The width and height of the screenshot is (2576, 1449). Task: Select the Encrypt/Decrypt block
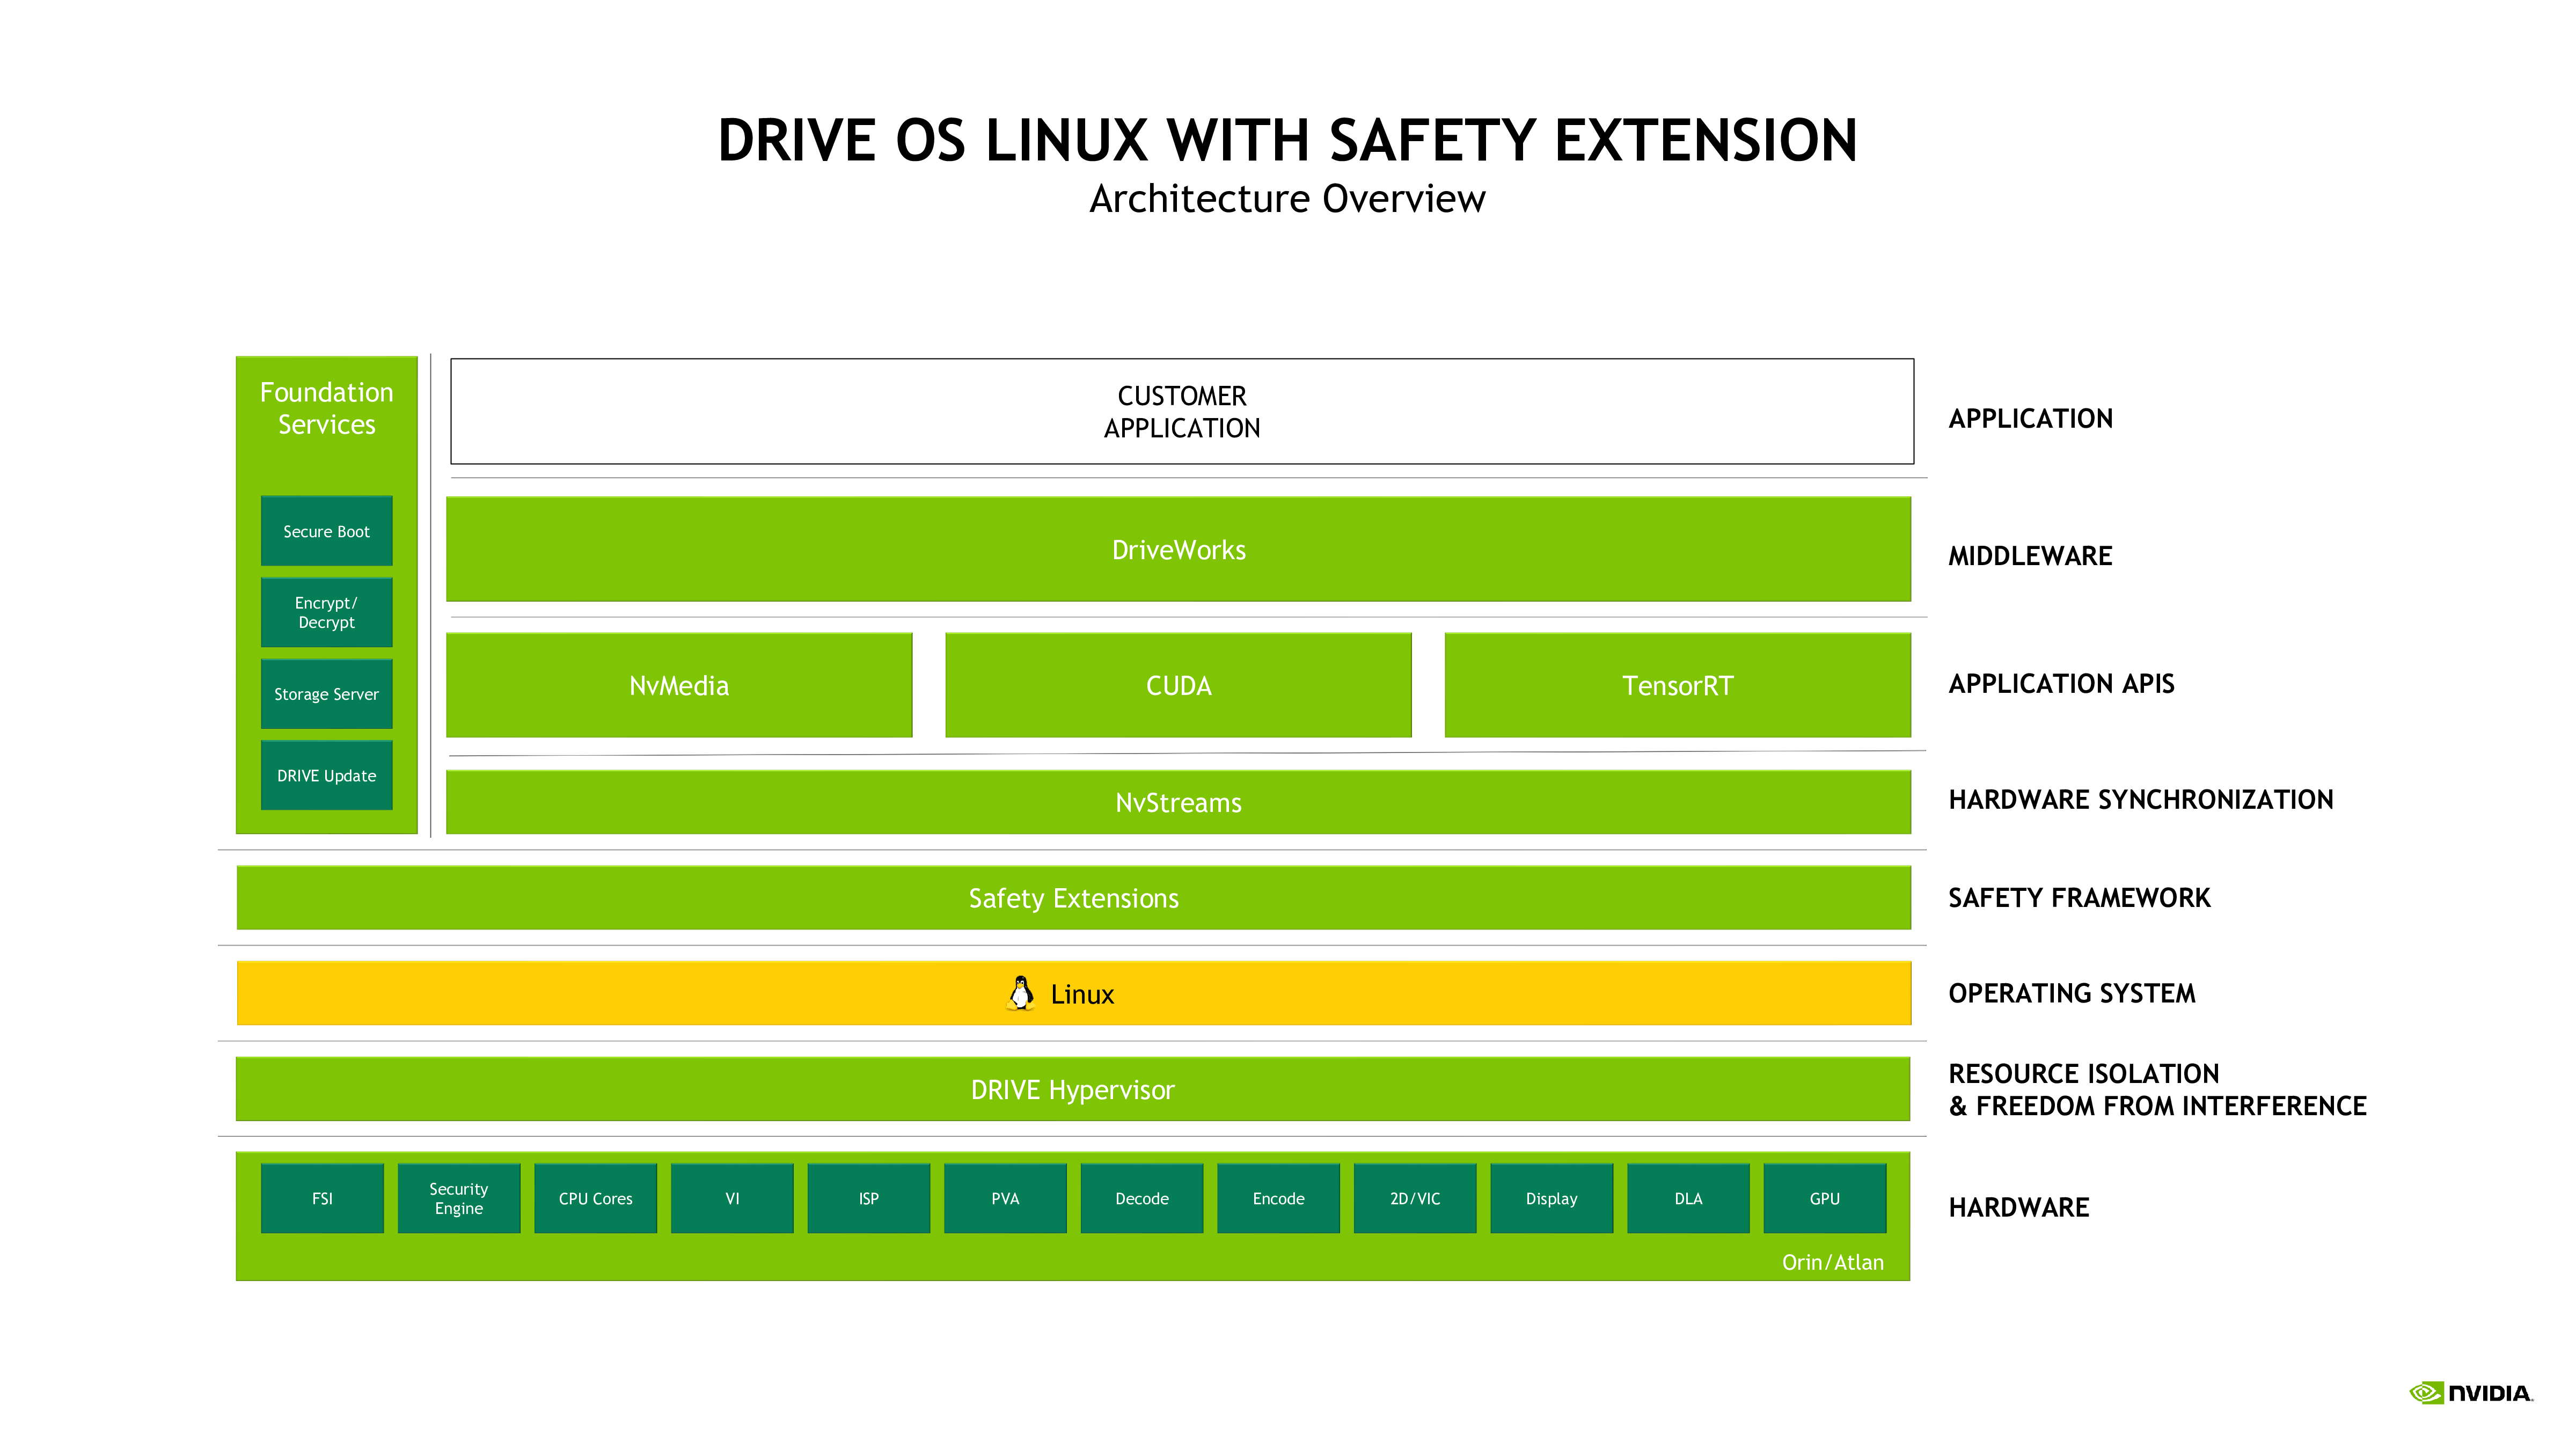coord(326,612)
